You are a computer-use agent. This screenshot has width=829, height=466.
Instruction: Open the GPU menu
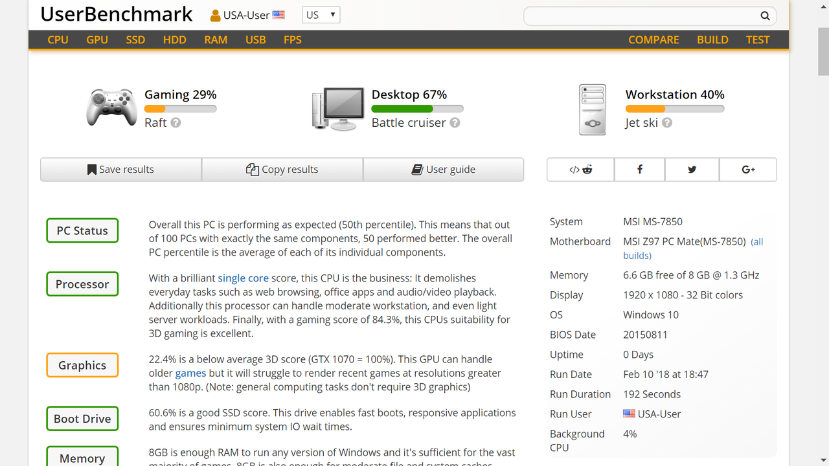pyautogui.click(x=97, y=39)
